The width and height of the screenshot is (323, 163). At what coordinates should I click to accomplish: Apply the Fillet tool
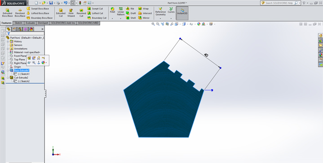click(112, 10)
